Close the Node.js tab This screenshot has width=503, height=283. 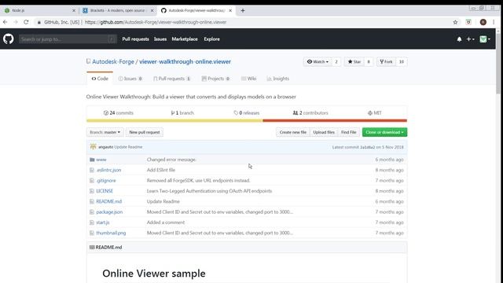(x=74, y=10)
